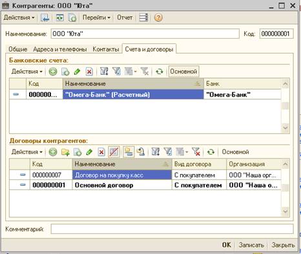The width and height of the screenshot is (301, 254).
Task: Click Основной button in bank accounts toolbar
Action: point(183,72)
